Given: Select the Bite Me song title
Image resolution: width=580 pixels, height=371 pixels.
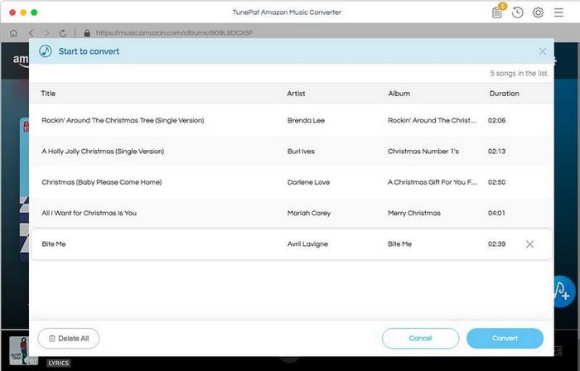Looking at the screenshot, I should [x=54, y=244].
